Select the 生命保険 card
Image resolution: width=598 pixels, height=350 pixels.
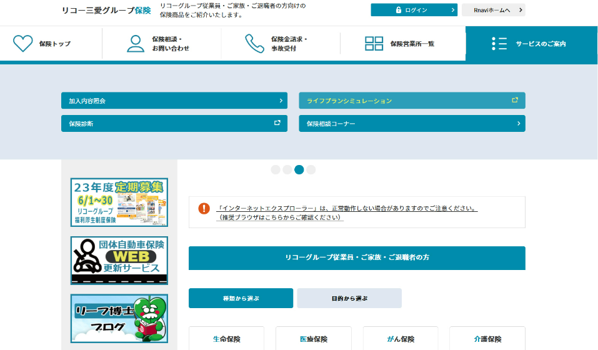(227, 339)
